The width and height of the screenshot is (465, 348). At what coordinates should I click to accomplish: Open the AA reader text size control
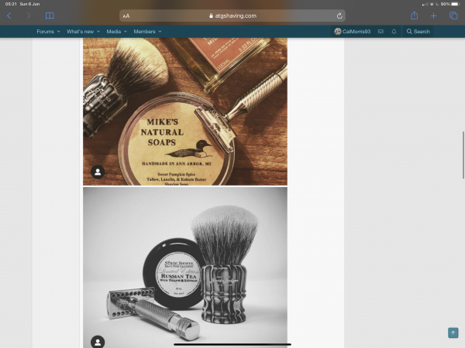(x=126, y=16)
